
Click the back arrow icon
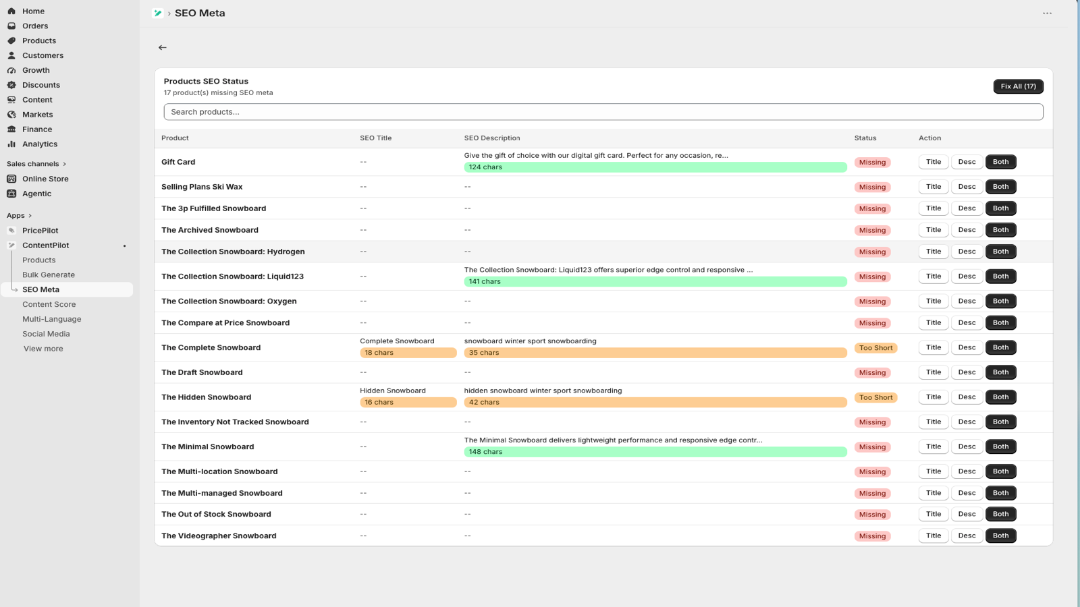point(163,47)
